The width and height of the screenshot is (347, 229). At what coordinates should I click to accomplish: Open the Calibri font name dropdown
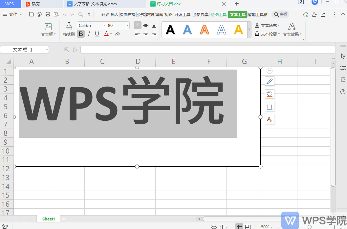(105, 26)
